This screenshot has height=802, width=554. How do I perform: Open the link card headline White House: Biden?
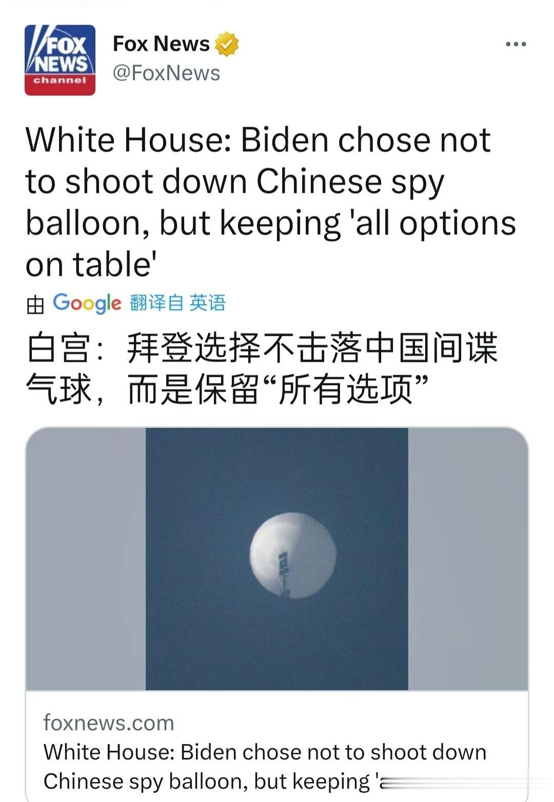(x=265, y=767)
